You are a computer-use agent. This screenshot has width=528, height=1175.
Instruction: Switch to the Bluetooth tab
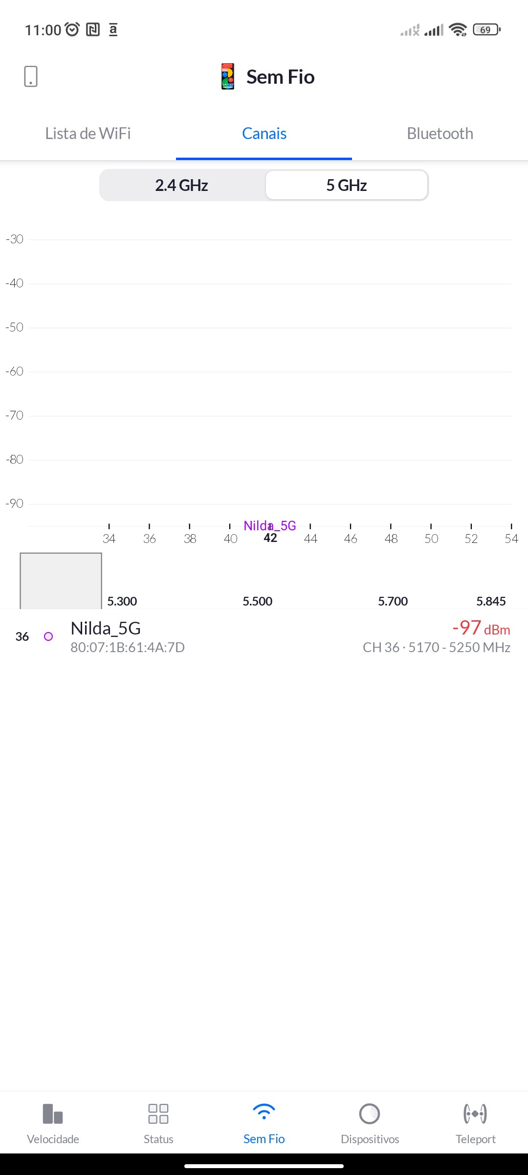pyautogui.click(x=440, y=134)
